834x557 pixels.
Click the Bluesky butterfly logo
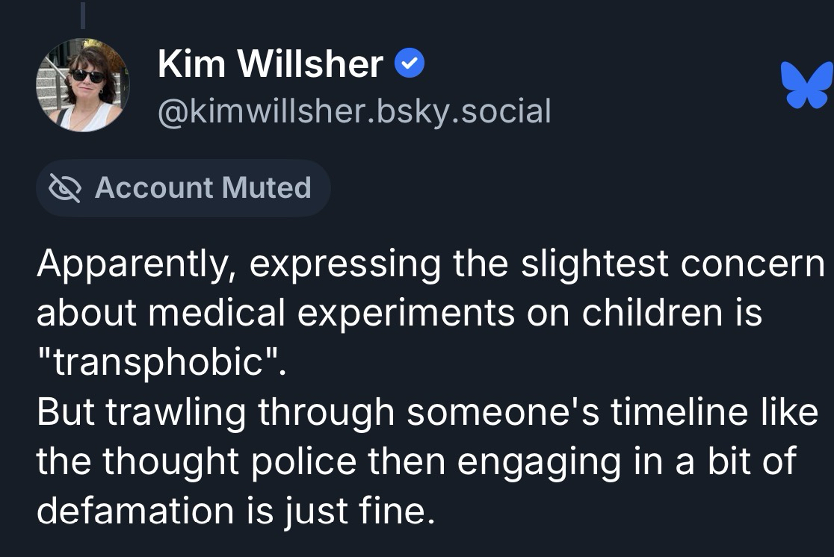[x=807, y=84]
